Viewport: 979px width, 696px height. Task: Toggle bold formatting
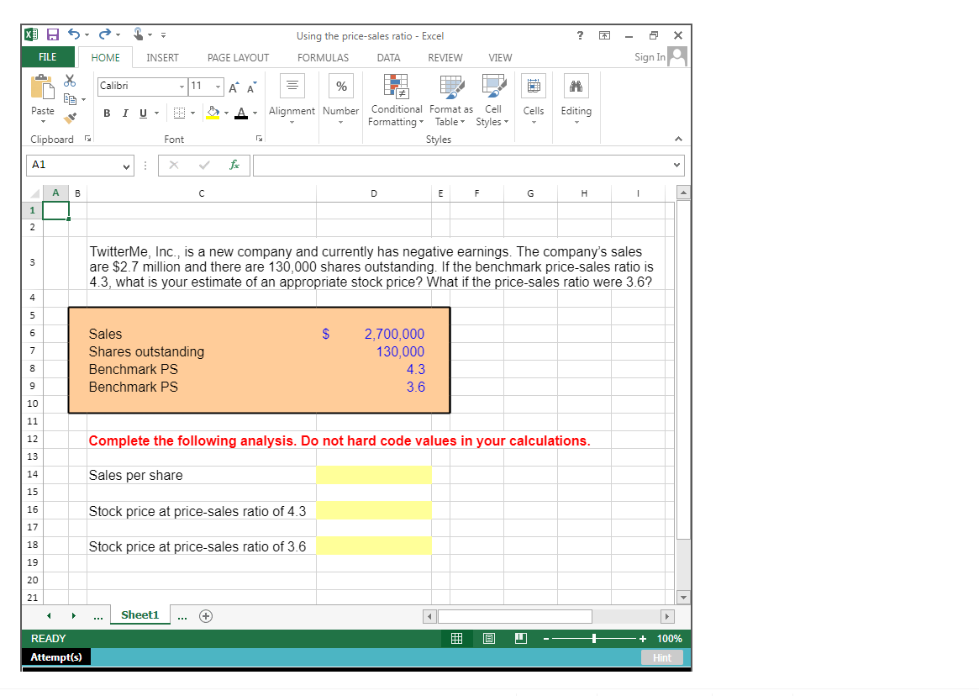[x=107, y=113]
